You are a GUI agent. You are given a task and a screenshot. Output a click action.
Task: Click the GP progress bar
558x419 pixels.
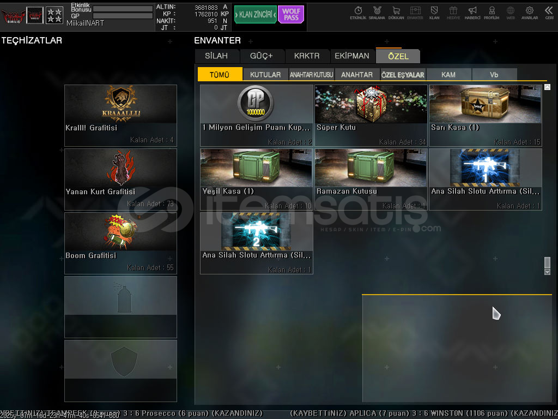(x=123, y=16)
